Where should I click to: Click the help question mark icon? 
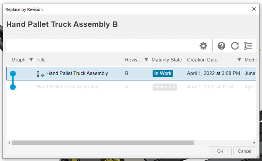pos(221,46)
